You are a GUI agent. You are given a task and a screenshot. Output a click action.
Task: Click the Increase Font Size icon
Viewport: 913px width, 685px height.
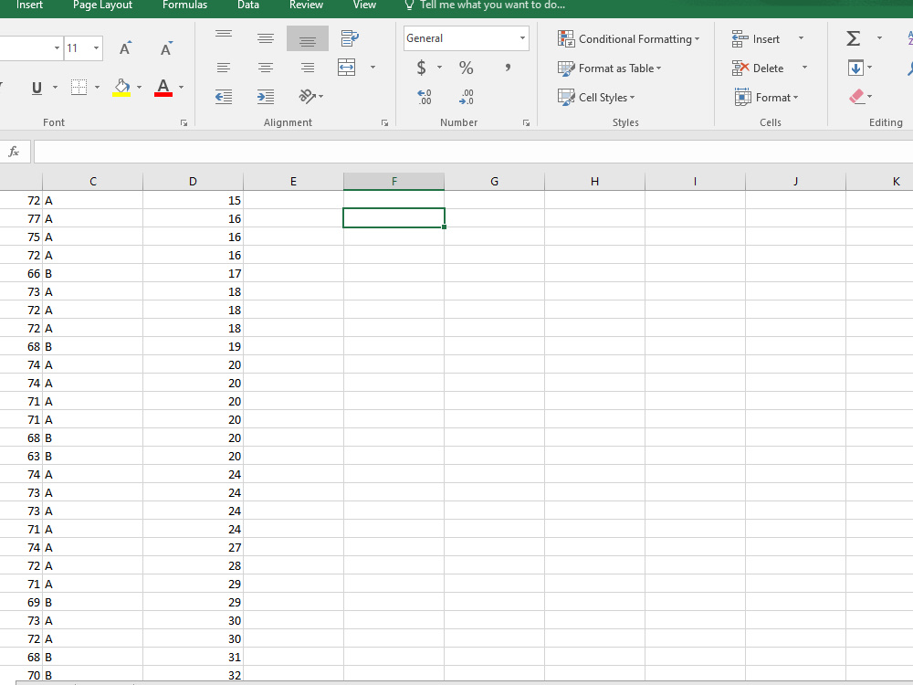click(x=125, y=48)
